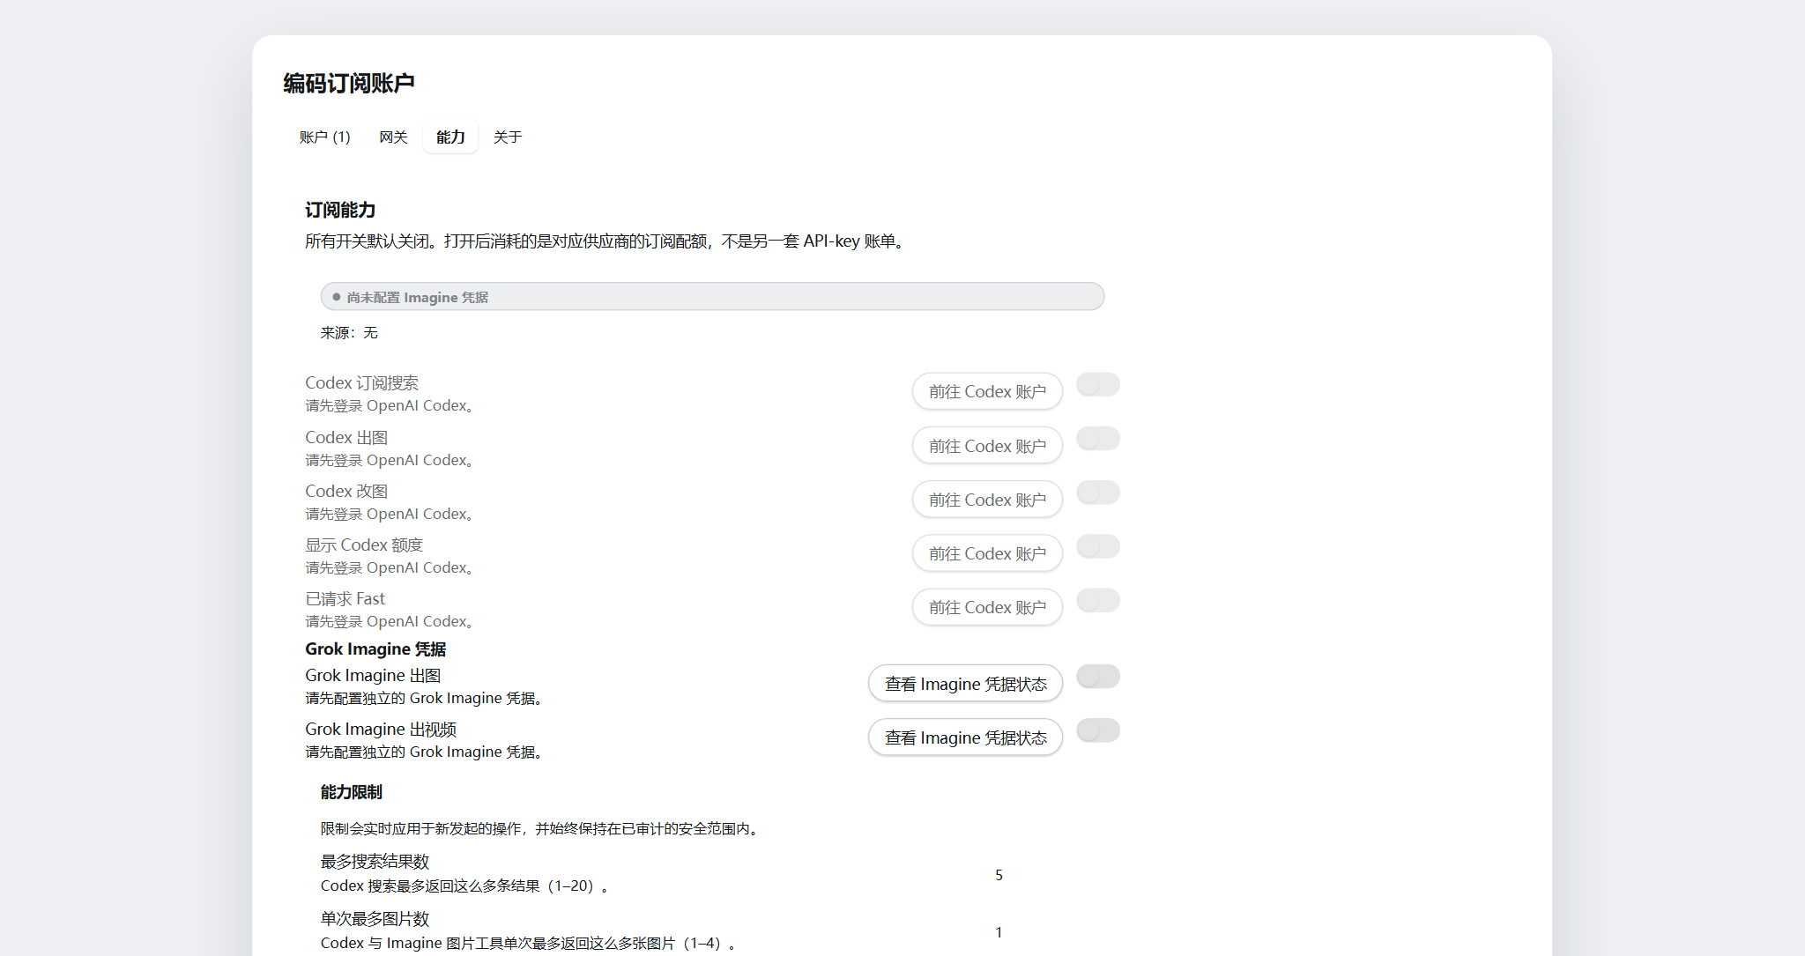Enable the 显示 Codex 额度 switch
The image size is (1805, 956).
point(1098,547)
